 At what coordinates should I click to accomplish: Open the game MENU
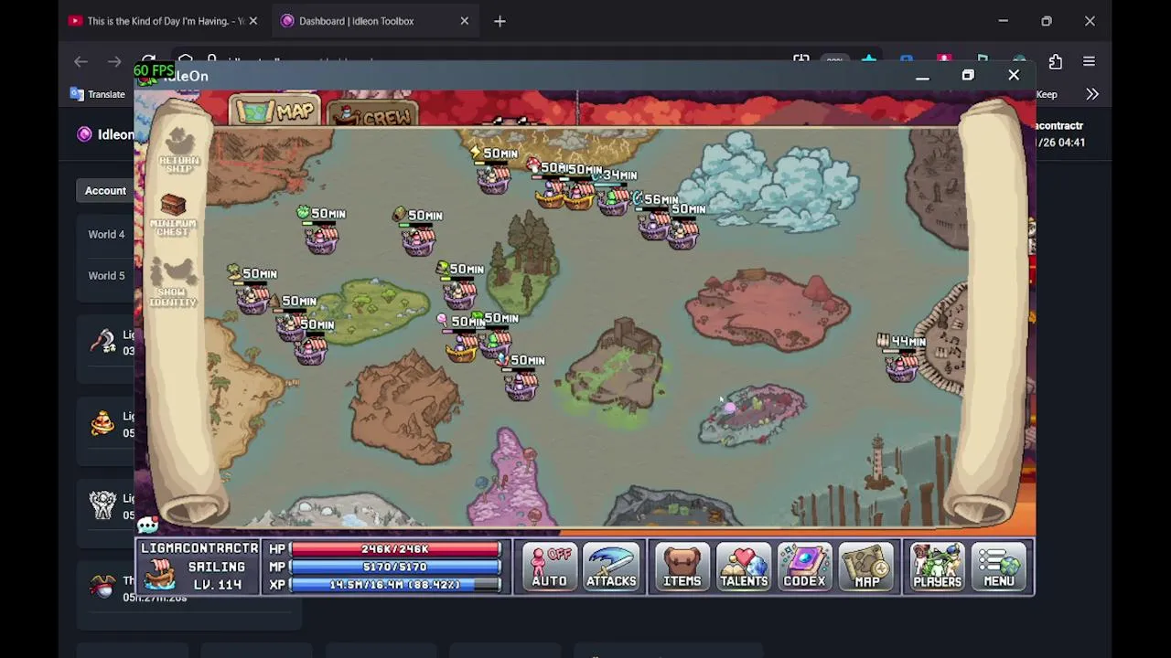(x=998, y=567)
